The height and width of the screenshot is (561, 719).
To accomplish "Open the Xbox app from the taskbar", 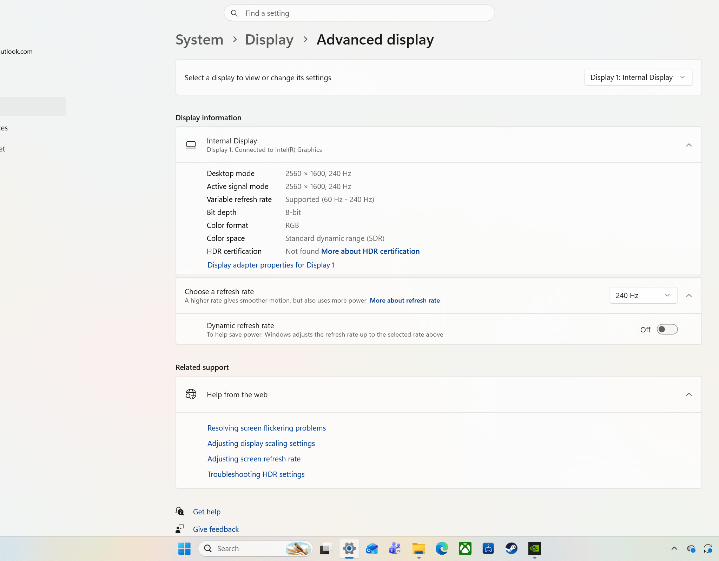I will pyautogui.click(x=465, y=548).
